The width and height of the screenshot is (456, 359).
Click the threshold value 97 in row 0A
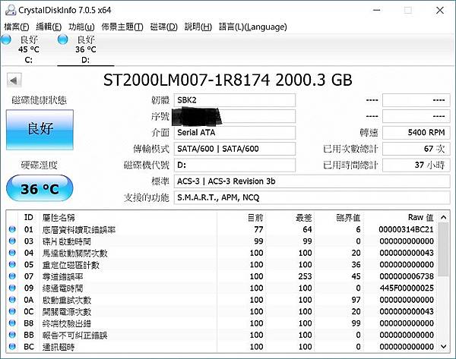point(356,300)
